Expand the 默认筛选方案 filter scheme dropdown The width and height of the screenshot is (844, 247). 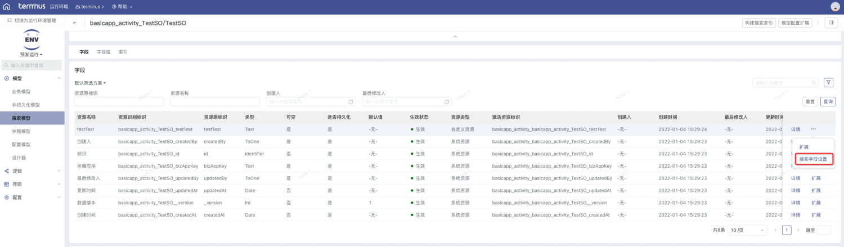[x=90, y=83]
